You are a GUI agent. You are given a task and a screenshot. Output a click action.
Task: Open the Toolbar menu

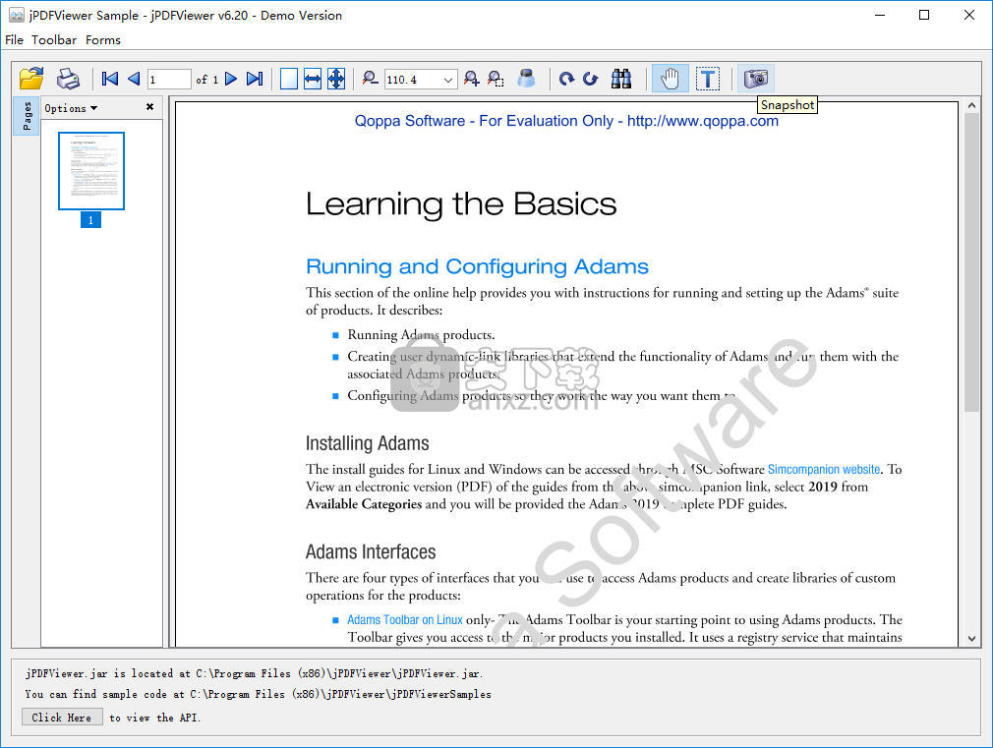coord(54,40)
